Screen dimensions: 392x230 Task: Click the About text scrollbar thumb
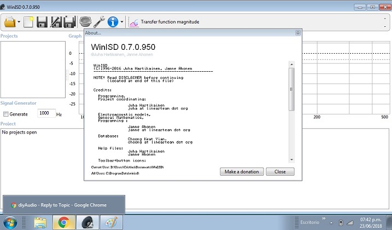pos(291,89)
